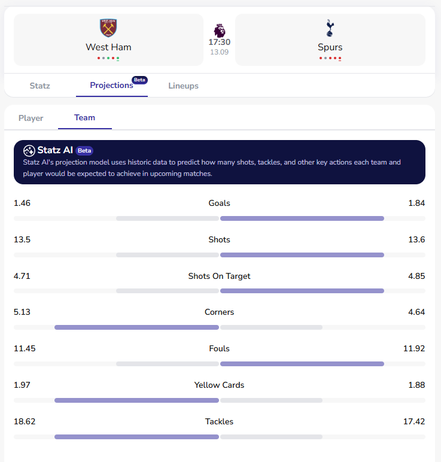Screen dimensions: 441x462
Task: Open the Statz tab
Action: tap(40, 86)
